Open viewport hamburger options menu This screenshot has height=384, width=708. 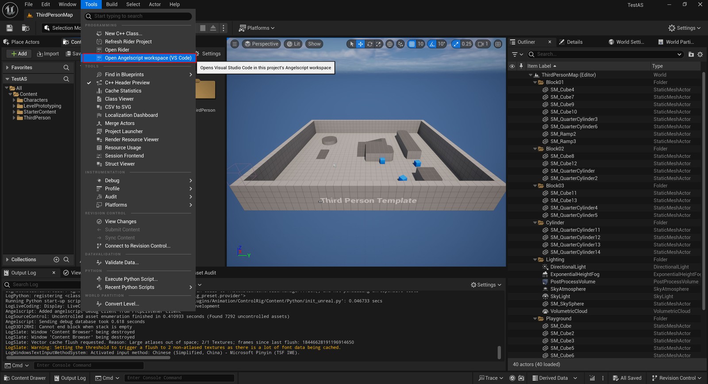(235, 44)
